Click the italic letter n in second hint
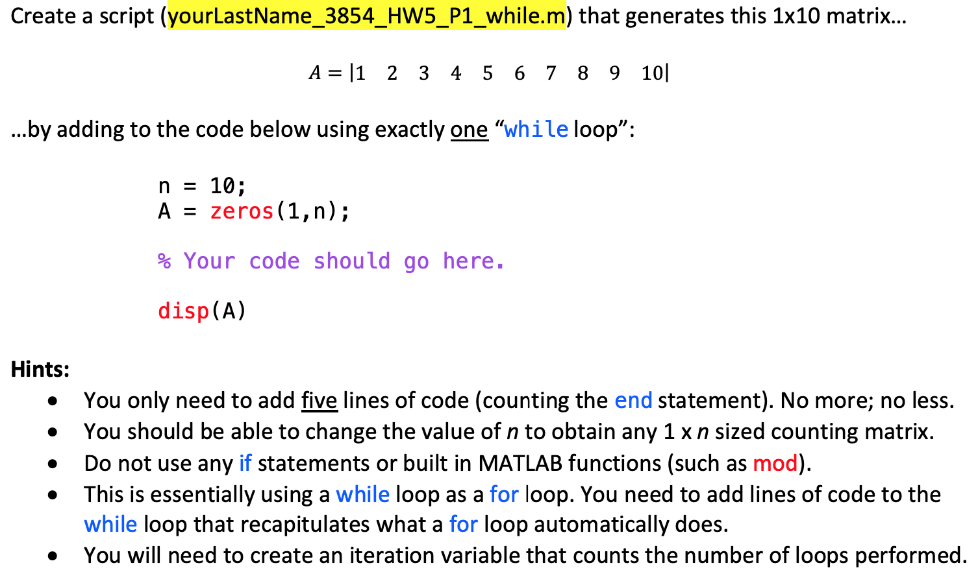Viewport: 978px width, 572px height. [x=512, y=431]
